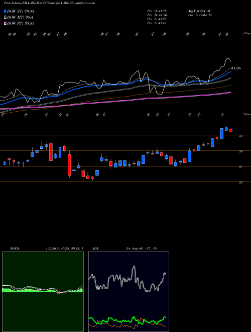This screenshot has height=332, width=251.
Task: Click the Avg V: 0.234 M value
Action: 199,11
